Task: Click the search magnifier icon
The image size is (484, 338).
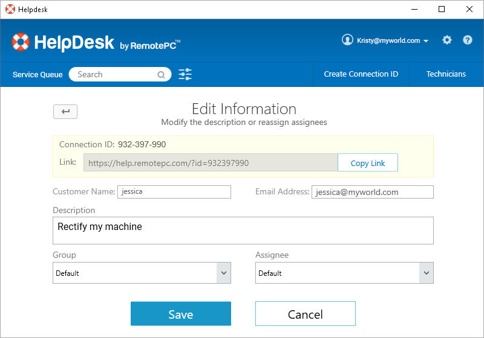Action: tap(162, 75)
